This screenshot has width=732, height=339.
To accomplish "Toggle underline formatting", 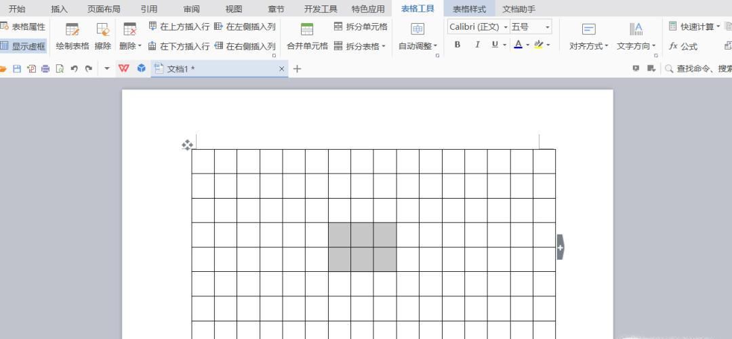I will [x=494, y=44].
